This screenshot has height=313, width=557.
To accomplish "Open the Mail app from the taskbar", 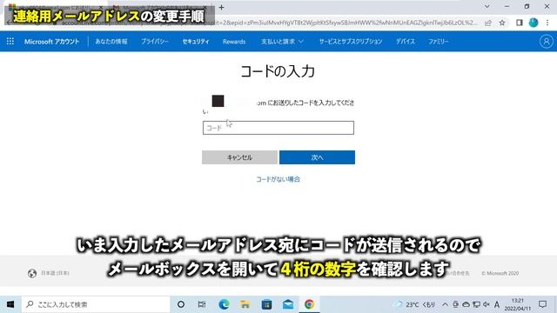I will pyautogui.click(x=288, y=304).
